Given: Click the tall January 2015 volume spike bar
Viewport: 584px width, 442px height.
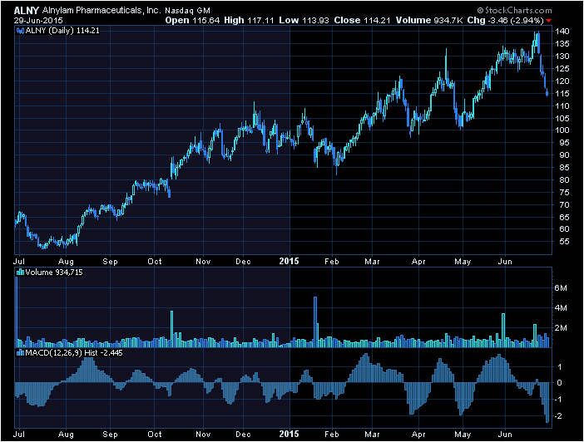Looking at the screenshot, I should 315,322.
